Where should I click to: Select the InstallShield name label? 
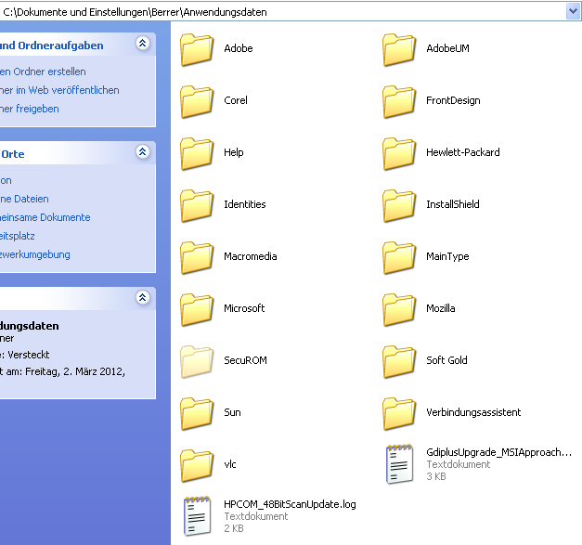tap(453, 204)
